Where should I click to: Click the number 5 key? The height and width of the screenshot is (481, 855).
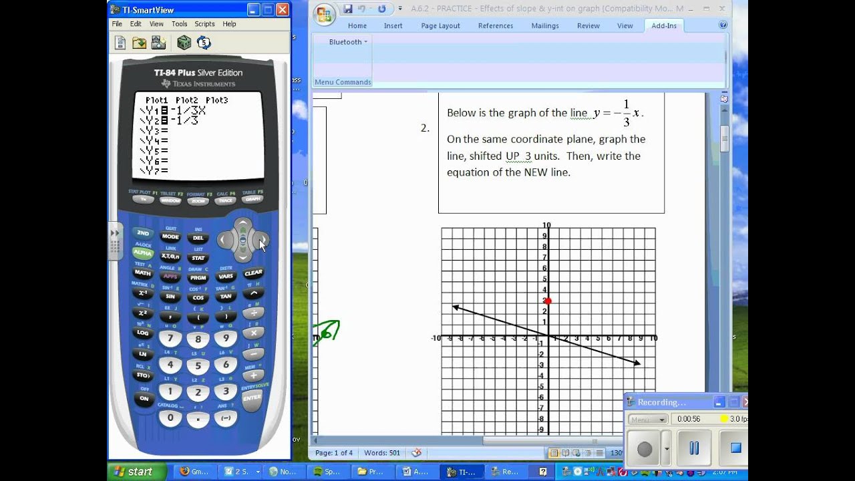pos(198,366)
